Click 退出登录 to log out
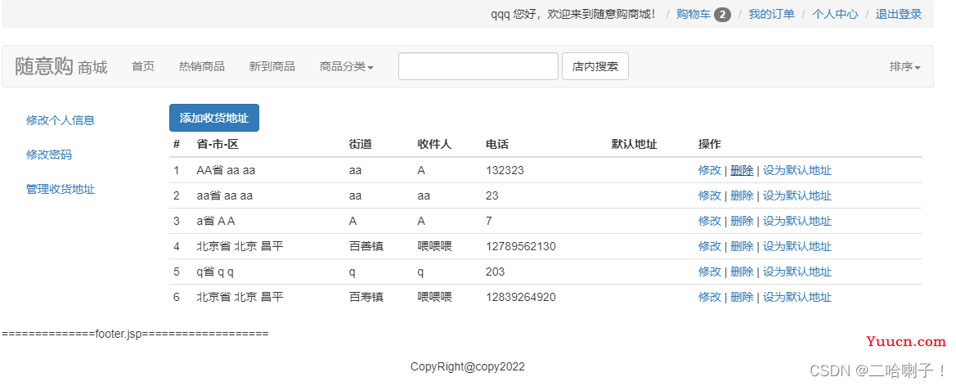Screen dimensions: 956x386 pyautogui.click(x=899, y=14)
